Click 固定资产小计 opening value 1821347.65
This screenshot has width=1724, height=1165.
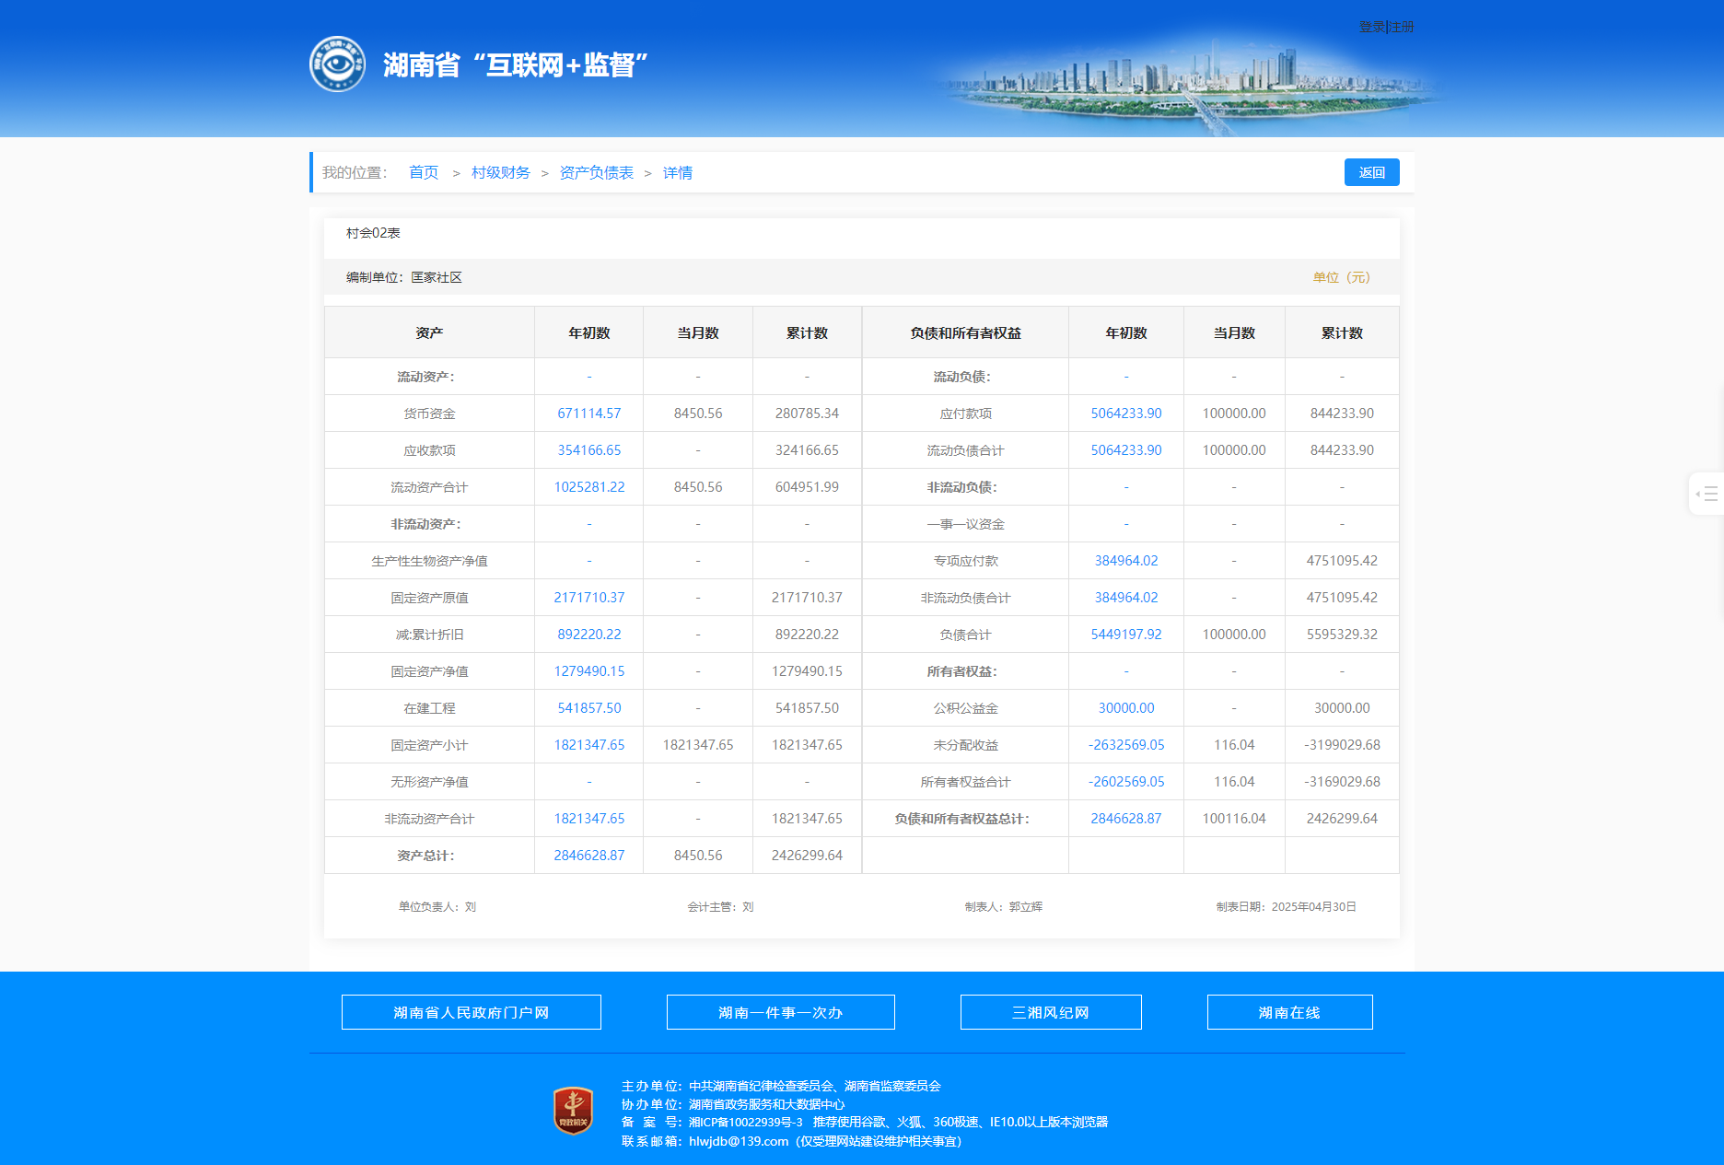click(589, 745)
